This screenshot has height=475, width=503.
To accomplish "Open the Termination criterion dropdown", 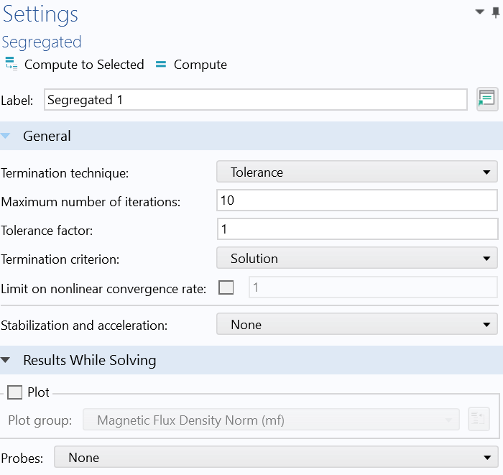I will point(356,259).
